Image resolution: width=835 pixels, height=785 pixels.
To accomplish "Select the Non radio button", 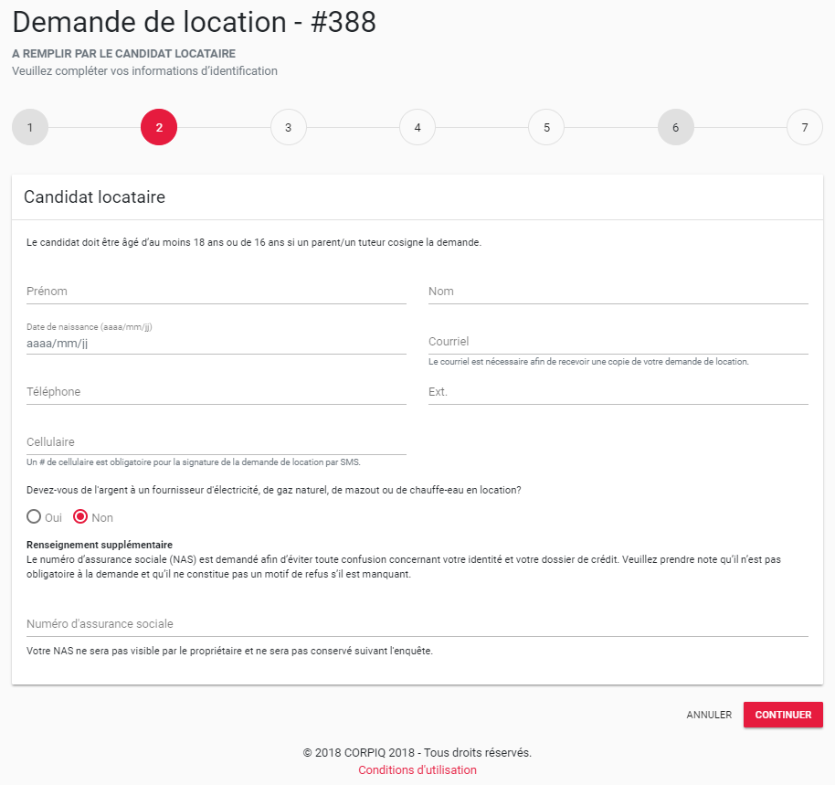I will pyautogui.click(x=79, y=517).
